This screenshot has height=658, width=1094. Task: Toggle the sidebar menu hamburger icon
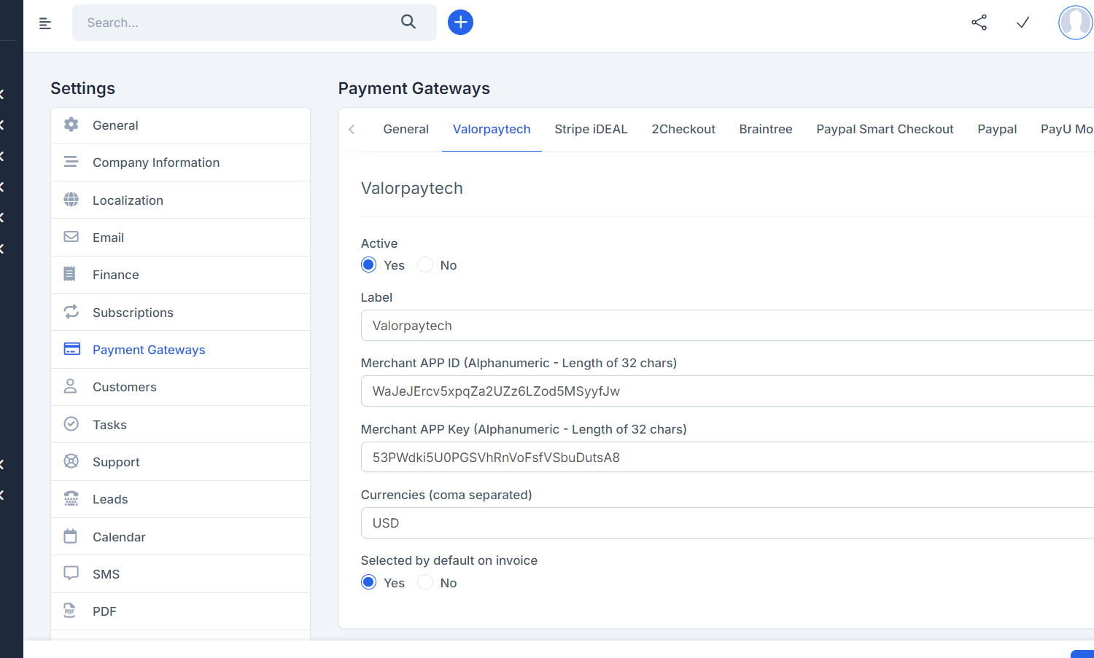click(45, 23)
